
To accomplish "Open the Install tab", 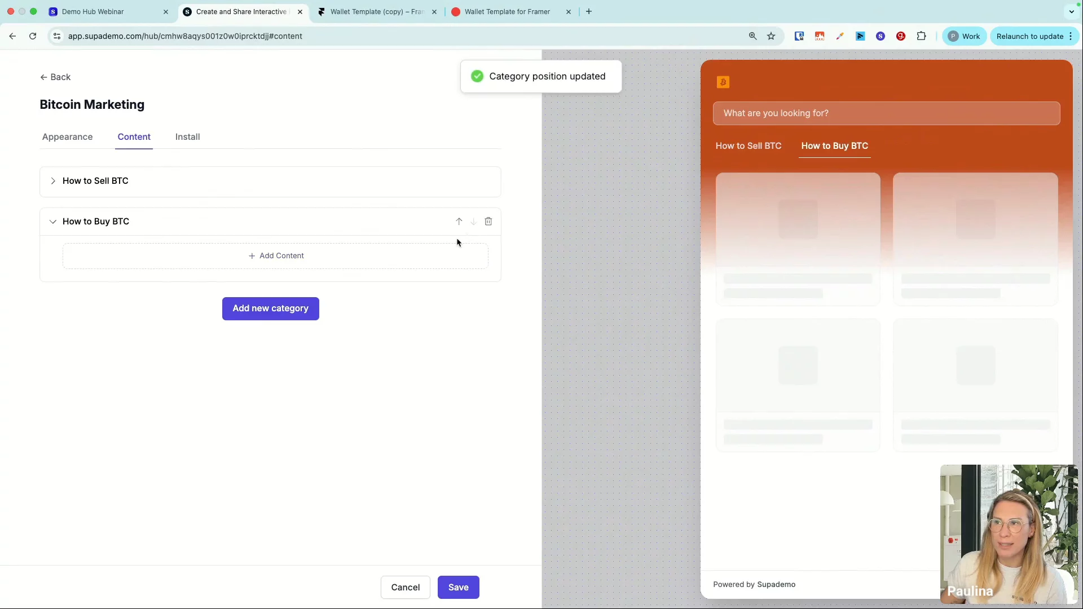I will [x=187, y=137].
